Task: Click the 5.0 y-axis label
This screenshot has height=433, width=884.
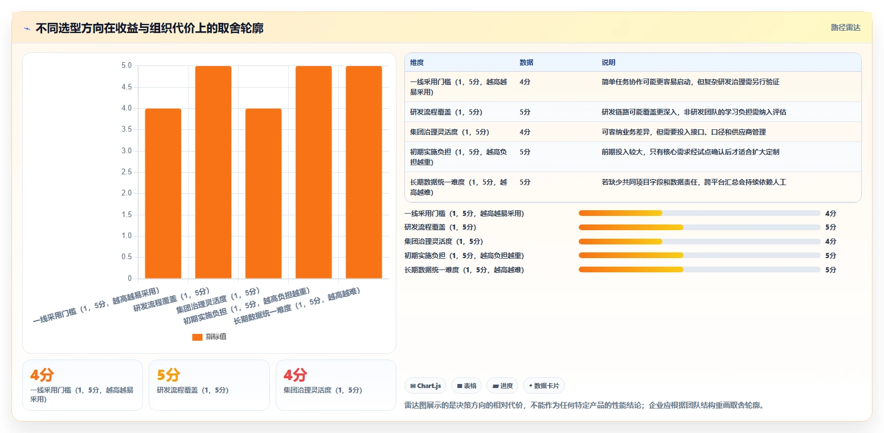Action: click(126, 66)
